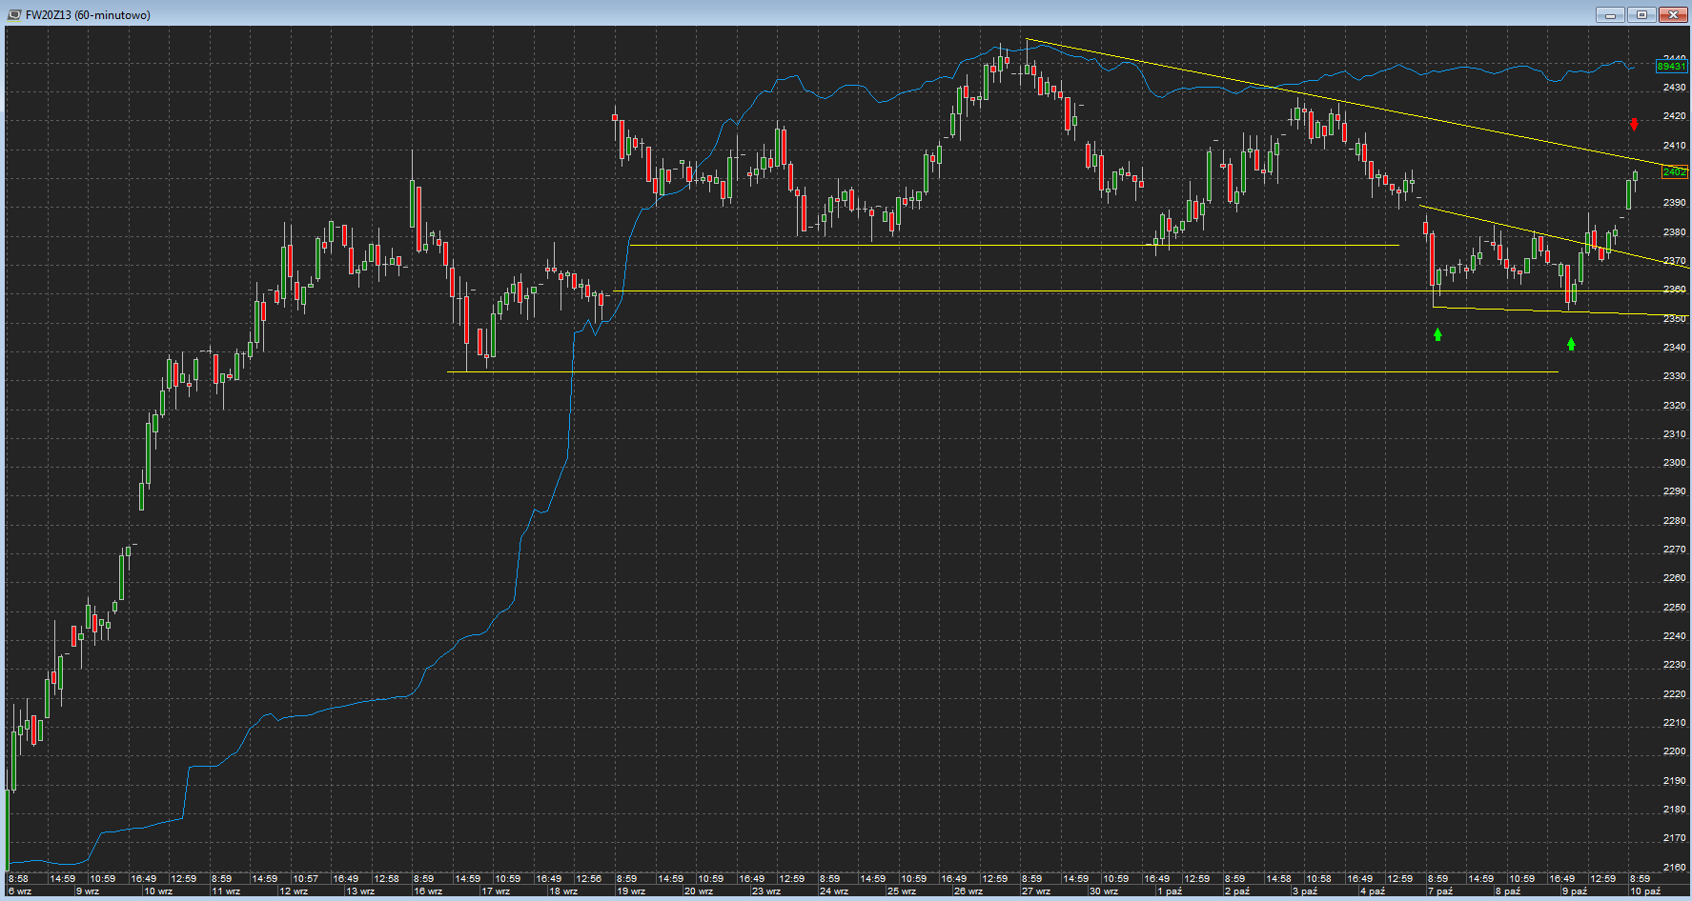Click the FW20Z13 (60-minutowo) window title

coord(88,15)
